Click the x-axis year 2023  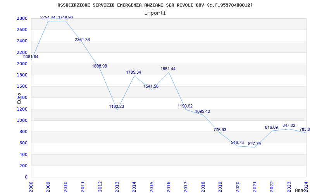point(289,187)
